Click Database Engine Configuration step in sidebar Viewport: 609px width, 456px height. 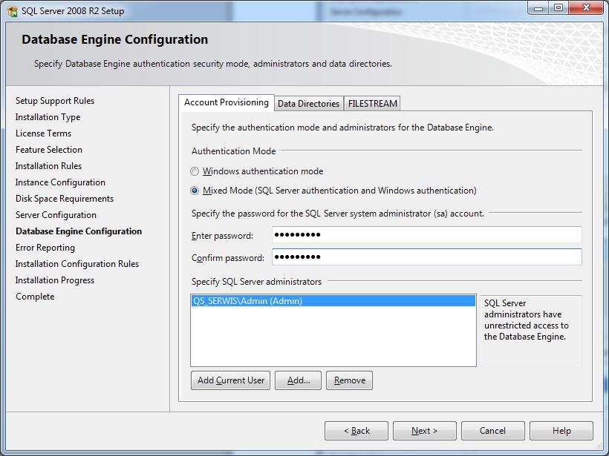pyautogui.click(x=79, y=231)
